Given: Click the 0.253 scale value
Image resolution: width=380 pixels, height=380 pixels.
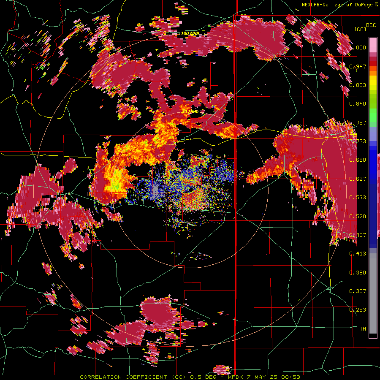Looking at the screenshot, I should [x=358, y=310].
